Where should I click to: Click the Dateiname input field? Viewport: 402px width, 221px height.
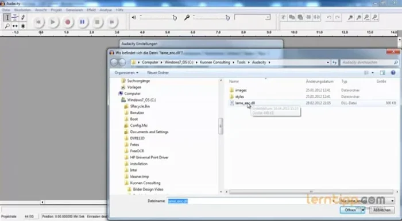pos(252,201)
